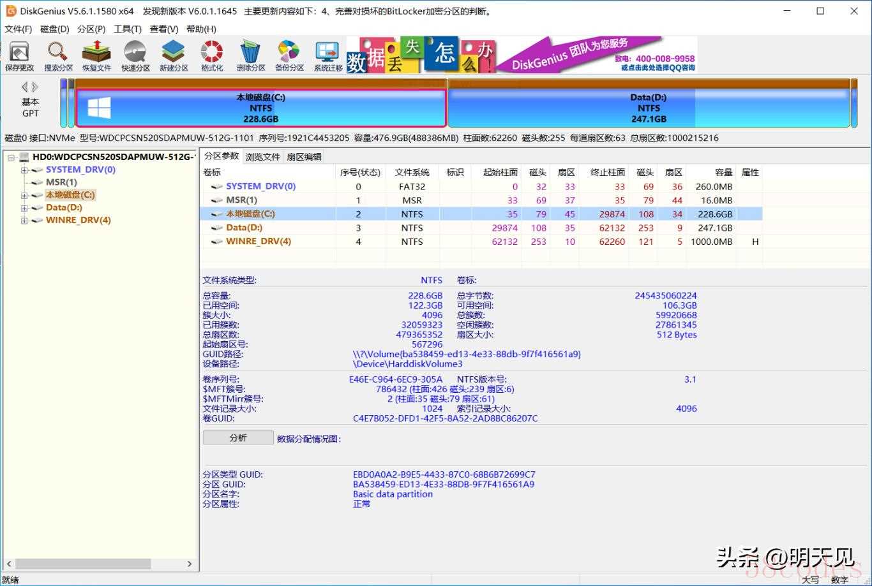Click the MSR(1) drive icon in the tree

[38, 182]
